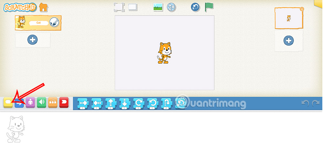Viewport: 323px width, 143px height.
Task: Redo the last action
Action: (x=316, y=103)
